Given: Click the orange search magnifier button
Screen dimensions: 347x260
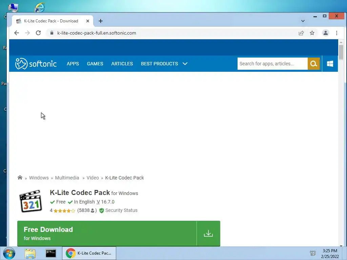Looking at the screenshot, I should (313, 64).
